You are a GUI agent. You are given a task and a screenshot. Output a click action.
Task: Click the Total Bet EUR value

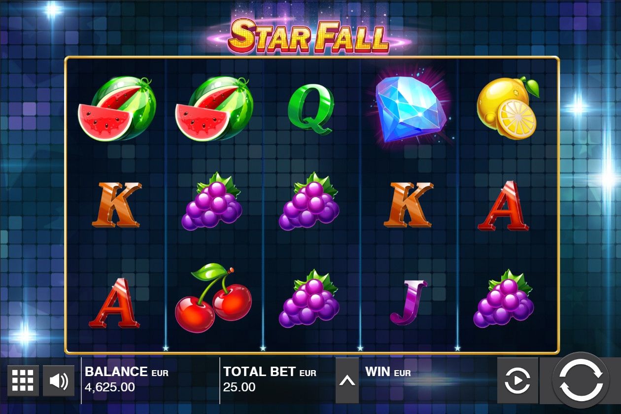240,387
